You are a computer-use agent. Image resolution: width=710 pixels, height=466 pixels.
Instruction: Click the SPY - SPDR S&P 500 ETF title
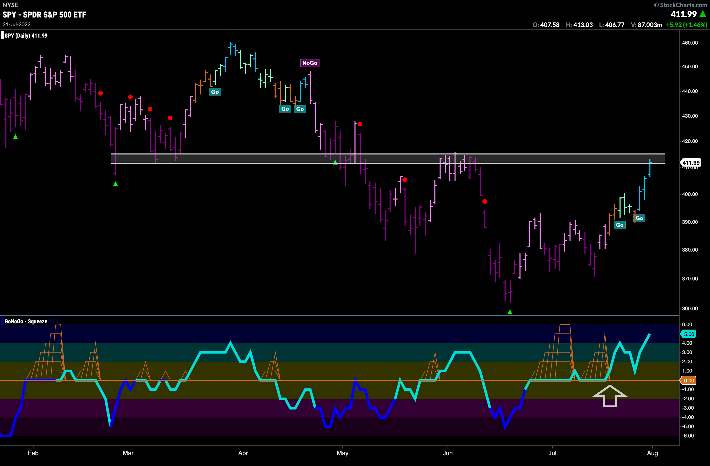[44, 15]
